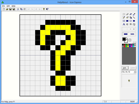
Task: Pick the olive palette swatch
Action: [x=128, y=45]
